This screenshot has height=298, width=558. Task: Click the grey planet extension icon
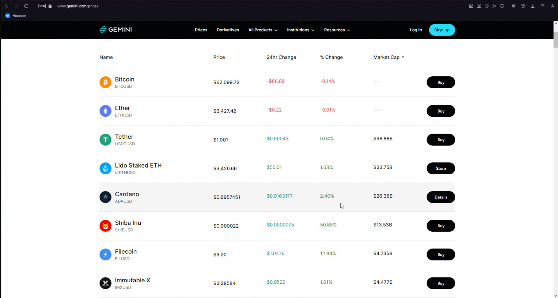513,6
